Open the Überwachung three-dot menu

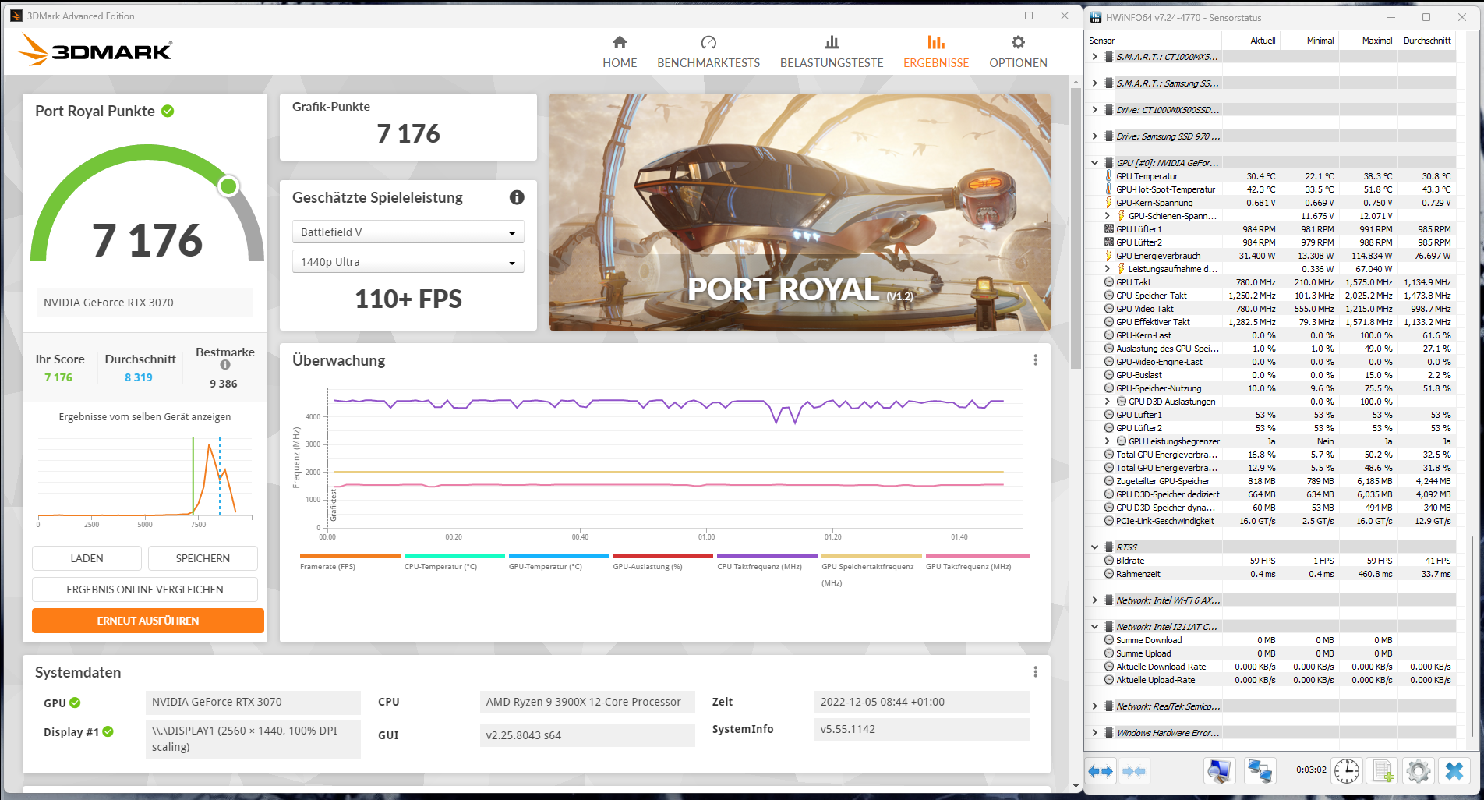(x=1035, y=359)
